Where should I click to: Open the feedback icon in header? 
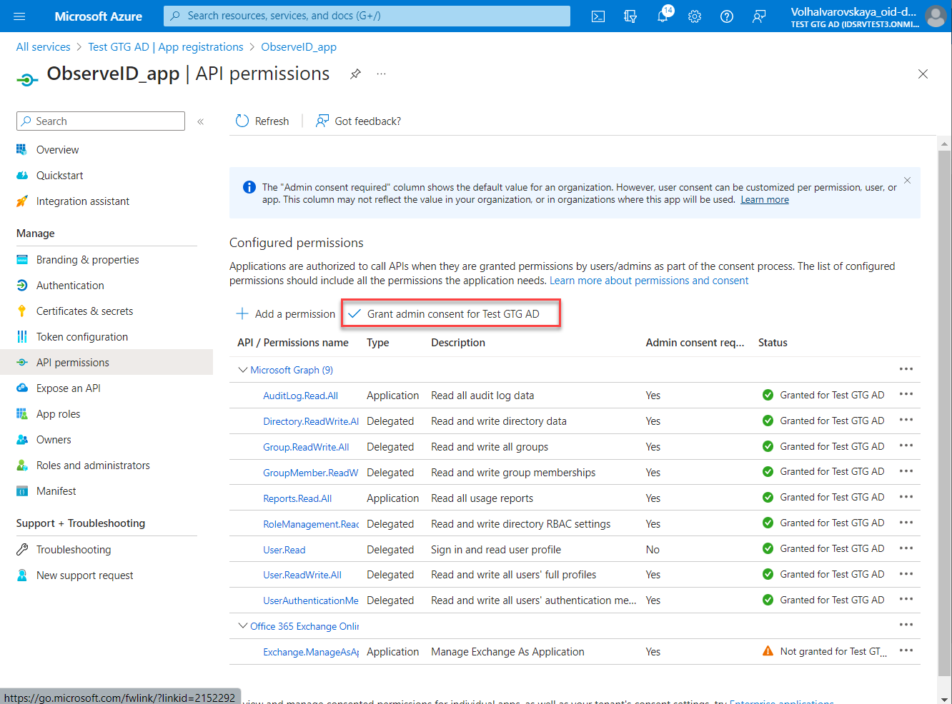(x=759, y=16)
